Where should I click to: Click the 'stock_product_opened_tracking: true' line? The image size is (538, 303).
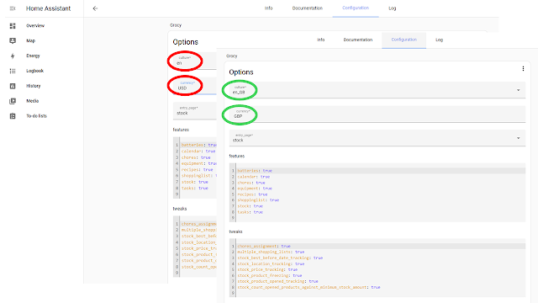coord(277,281)
